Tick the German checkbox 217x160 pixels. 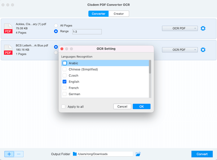click(64, 94)
